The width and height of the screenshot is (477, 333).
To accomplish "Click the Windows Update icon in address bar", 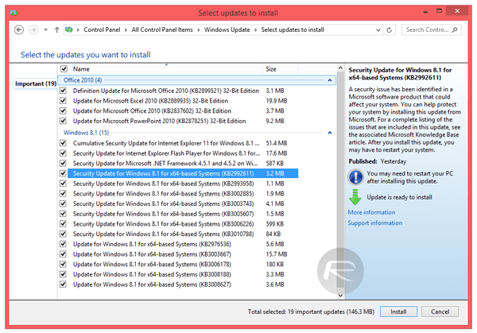I will (69, 29).
